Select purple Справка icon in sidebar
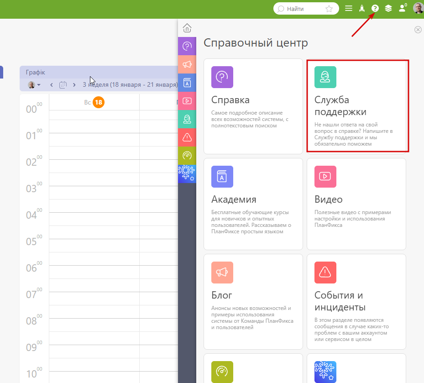The height and width of the screenshot is (383, 424). tap(187, 46)
